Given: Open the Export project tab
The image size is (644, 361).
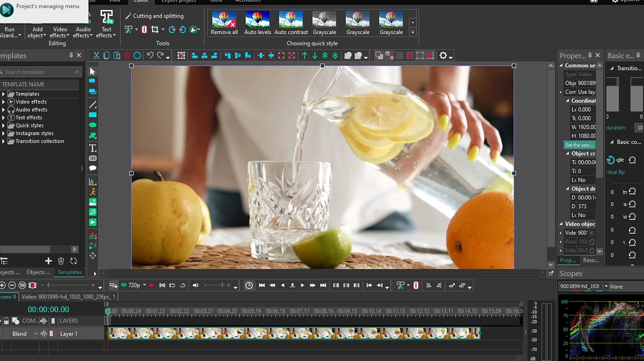Looking at the screenshot, I should (x=179, y=1).
